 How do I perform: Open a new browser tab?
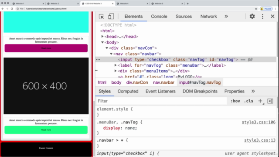[187, 3]
